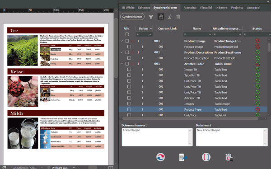The height and width of the screenshot is (169, 271).
Task: Switch to the Vorschau tab
Action: coord(190,8)
